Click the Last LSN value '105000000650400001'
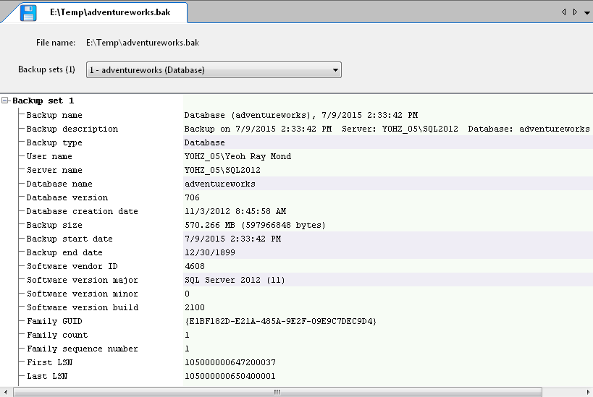This screenshot has height=397, width=593. 230,376
